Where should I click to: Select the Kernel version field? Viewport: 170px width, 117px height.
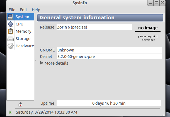click(x=109, y=57)
